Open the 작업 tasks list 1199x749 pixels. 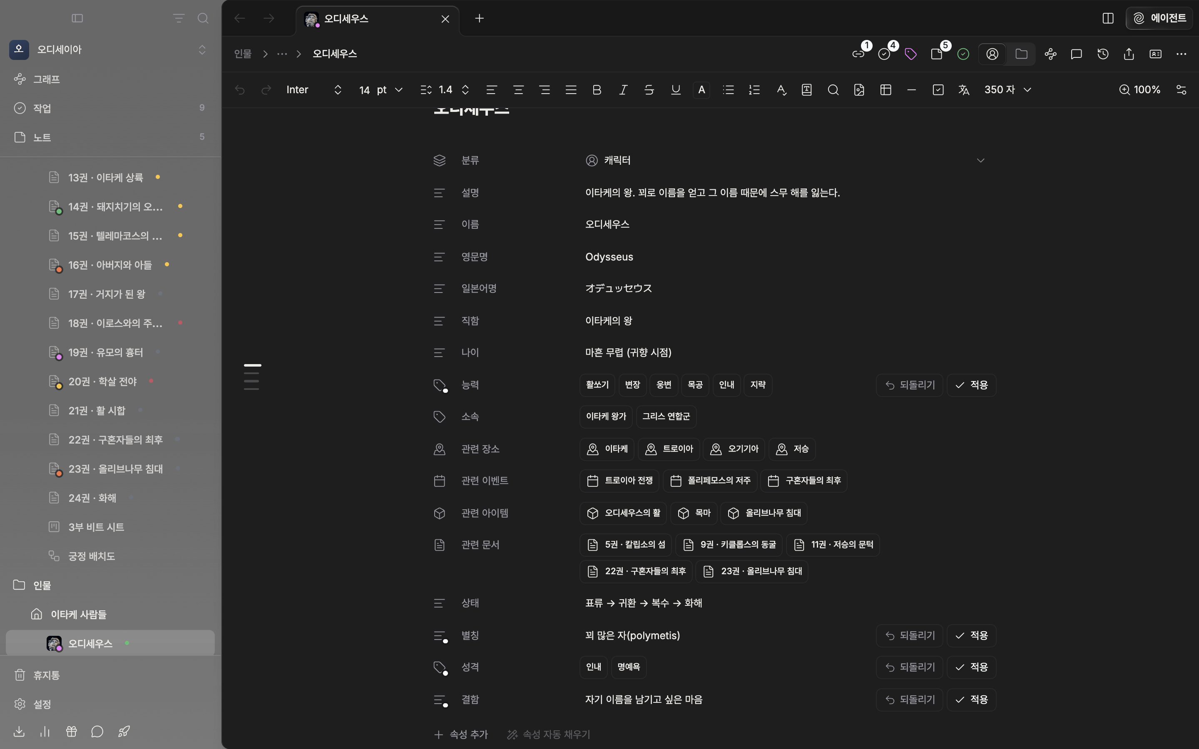[x=110, y=108]
